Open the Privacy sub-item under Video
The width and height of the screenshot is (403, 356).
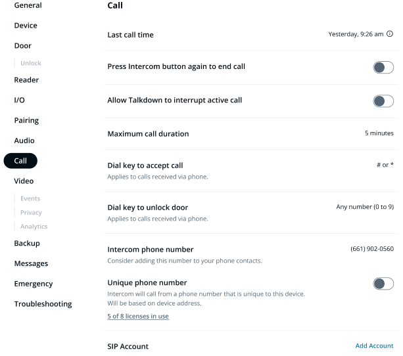click(x=31, y=213)
